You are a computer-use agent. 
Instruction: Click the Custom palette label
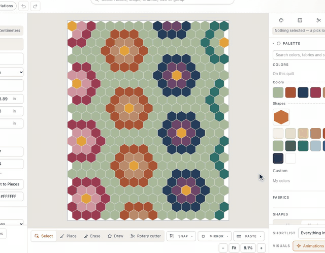(x=280, y=171)
